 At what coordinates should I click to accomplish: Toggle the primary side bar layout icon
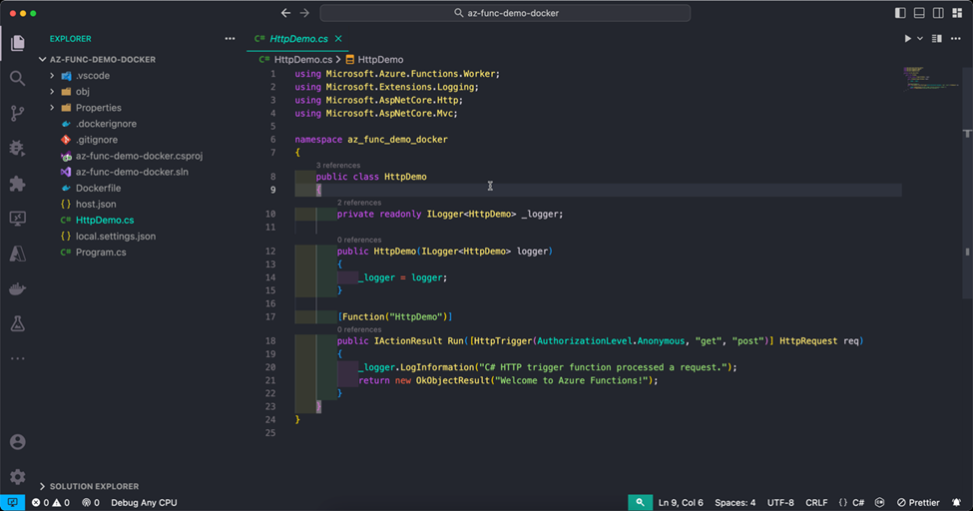pyautogui.click(x=900, y=13)
